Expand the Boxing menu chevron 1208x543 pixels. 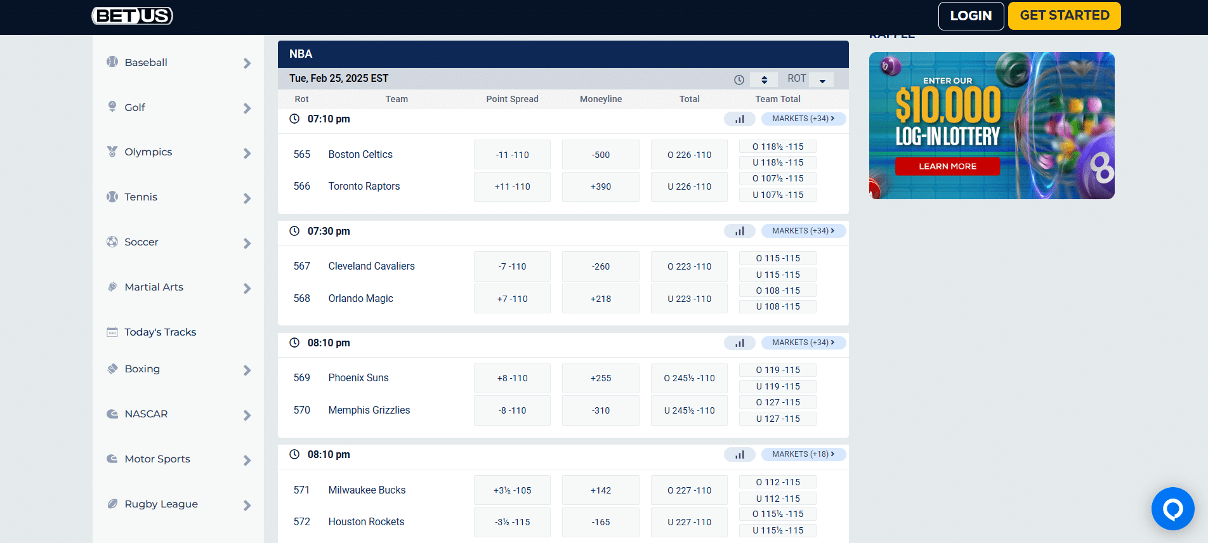point(247,370)
